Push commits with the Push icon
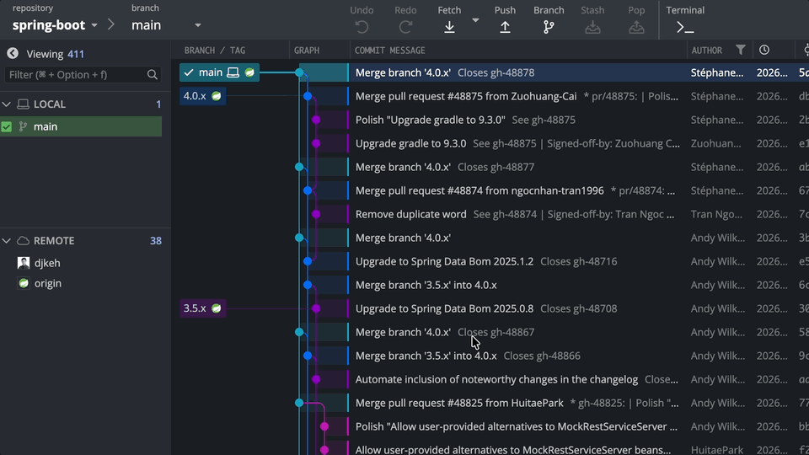The height and width of the screenshot is (455, 809). click(x=505, y=26)
